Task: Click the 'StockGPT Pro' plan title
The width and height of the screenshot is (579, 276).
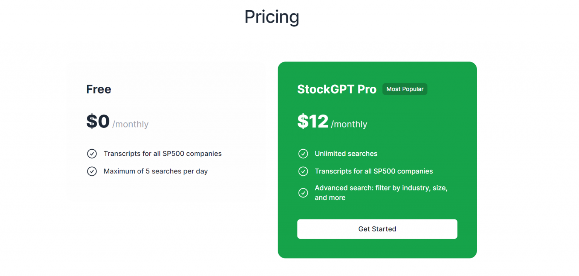Action: (x=337, y=89)
